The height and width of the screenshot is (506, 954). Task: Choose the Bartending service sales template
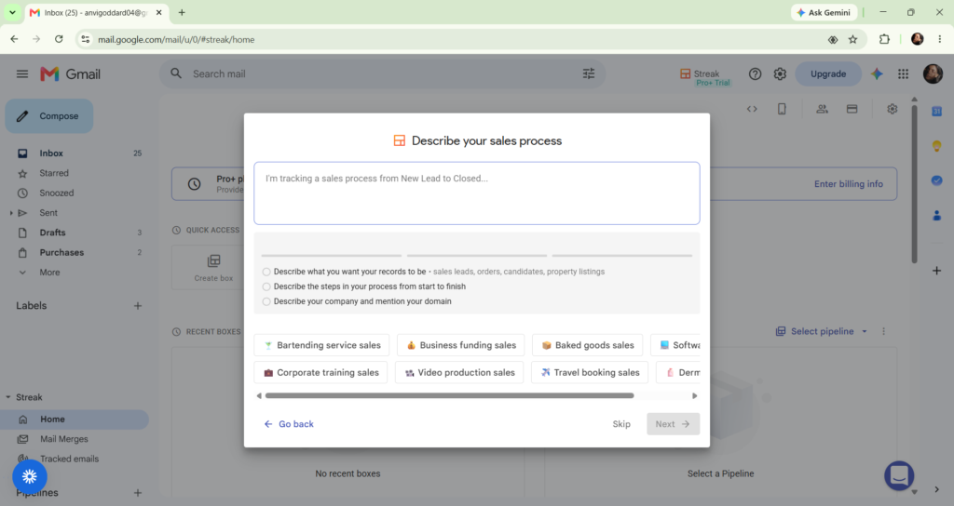321,345
